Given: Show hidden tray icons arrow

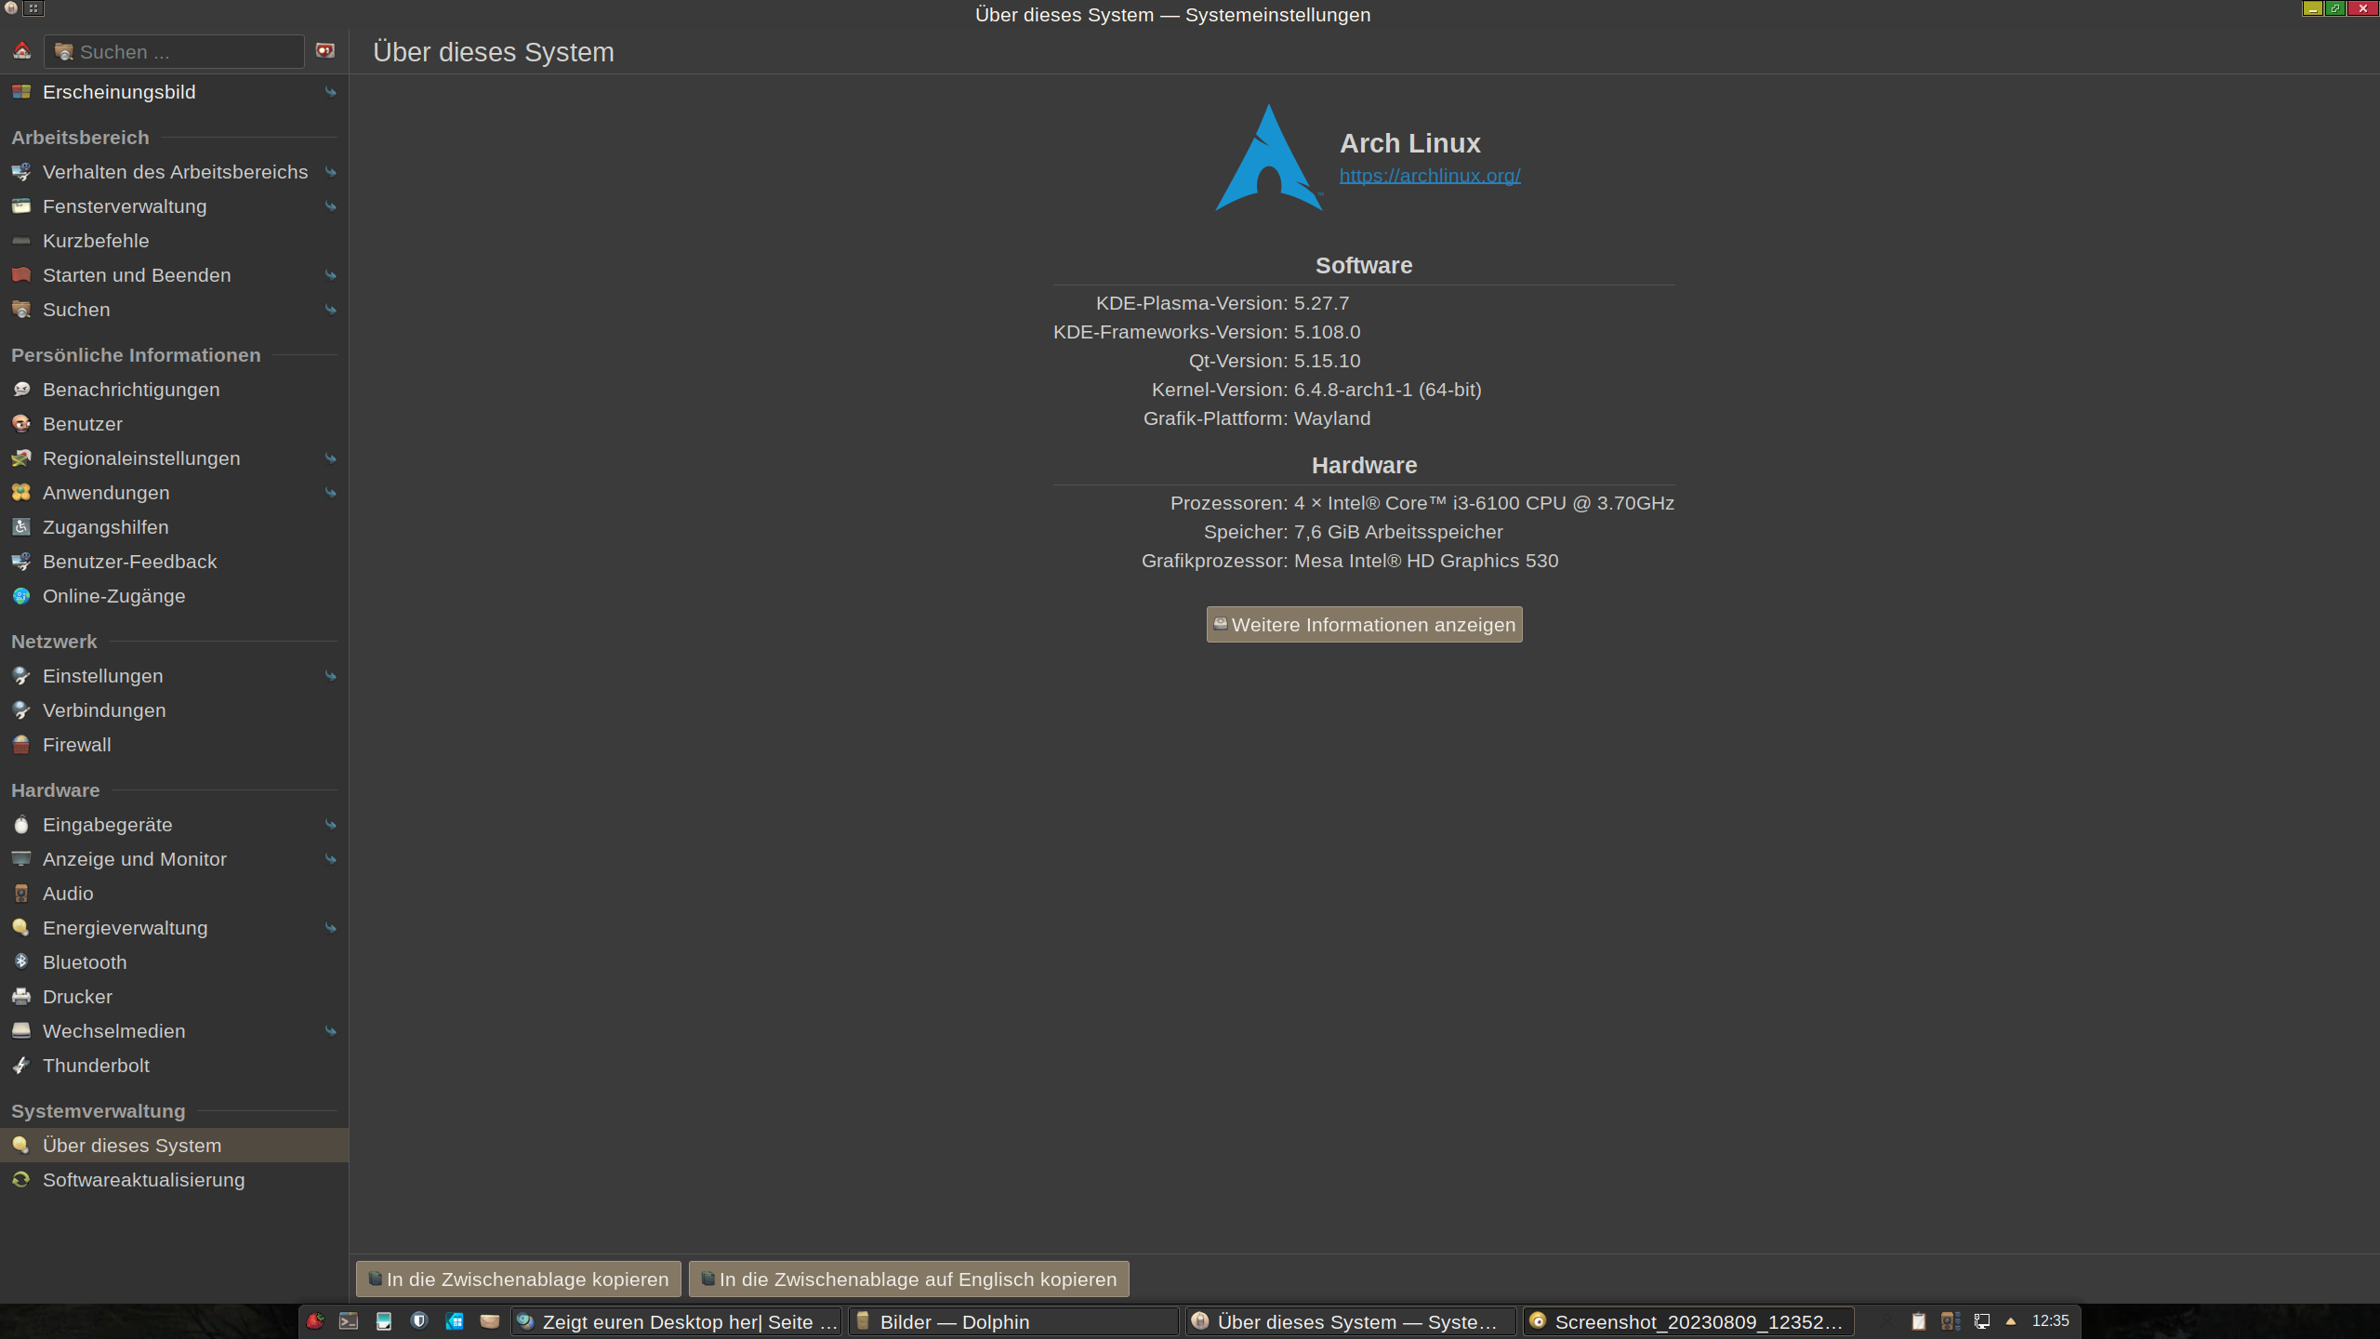Looking at the screenshot, I should pyautogui.click(x=2011, y=1321).
